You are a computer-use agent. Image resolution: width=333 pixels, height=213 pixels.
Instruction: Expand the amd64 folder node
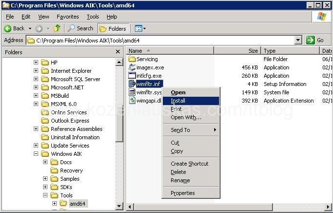[x=55, y=203]
